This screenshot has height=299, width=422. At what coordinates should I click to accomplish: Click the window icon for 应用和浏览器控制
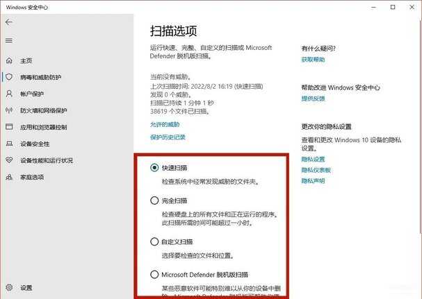coord(9,127)
